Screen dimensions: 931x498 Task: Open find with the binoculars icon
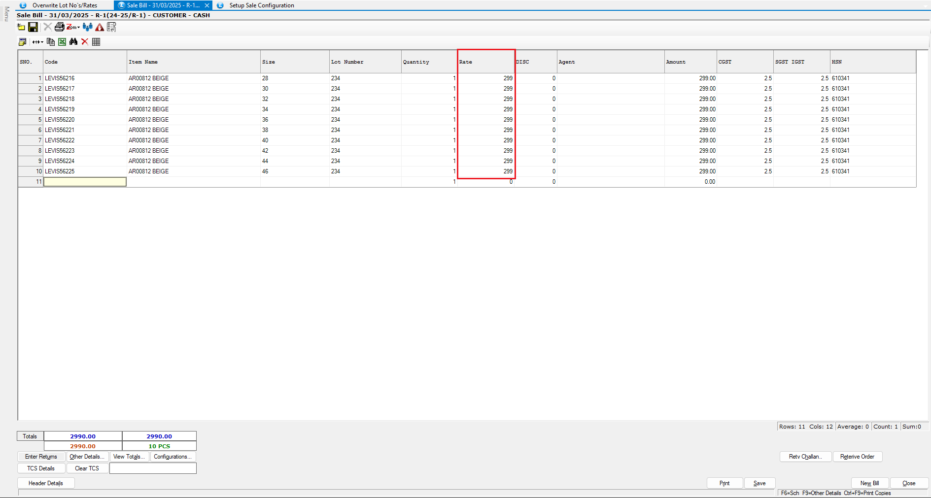click(x=73, y=42)
